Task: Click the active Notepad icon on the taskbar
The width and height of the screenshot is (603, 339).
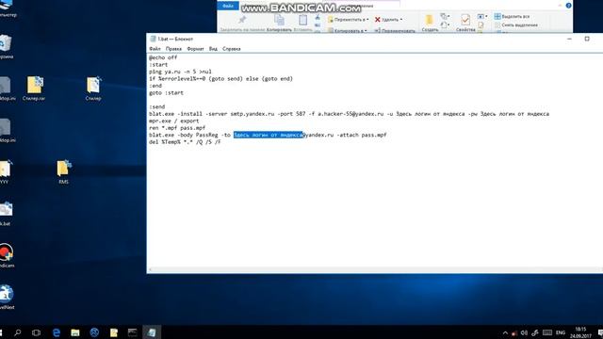Action: pyautogui.click(x=152, y=332)
